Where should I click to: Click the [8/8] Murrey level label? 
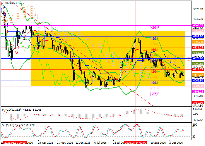tap(155, 39)
